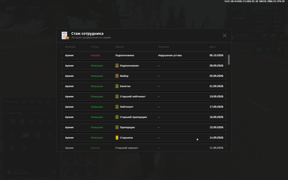The width and height of the screenshot is (288, 180).
Task: Click the date 16.09.2026
Action: pos(216,117)
